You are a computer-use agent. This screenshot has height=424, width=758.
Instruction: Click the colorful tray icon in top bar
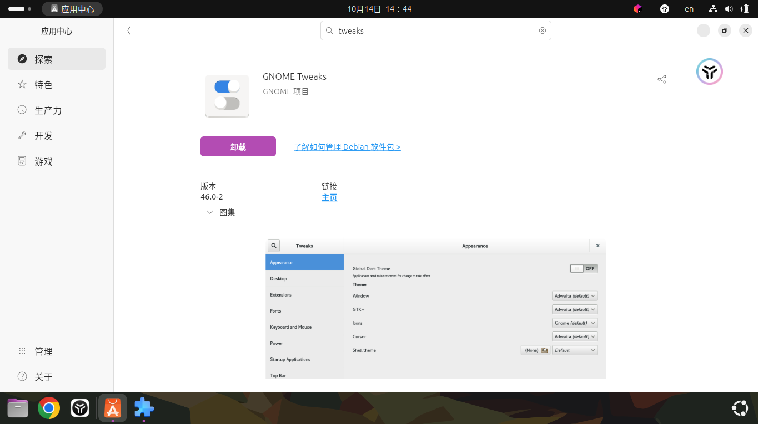tap(637, 9)
